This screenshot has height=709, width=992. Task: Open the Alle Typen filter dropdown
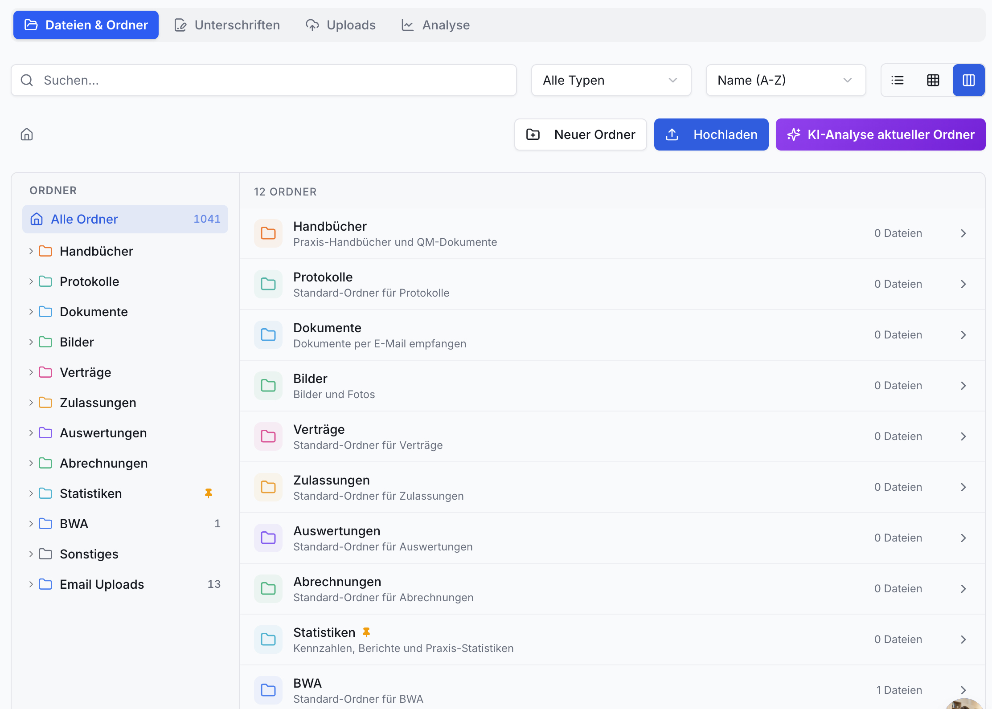point(611,80)
